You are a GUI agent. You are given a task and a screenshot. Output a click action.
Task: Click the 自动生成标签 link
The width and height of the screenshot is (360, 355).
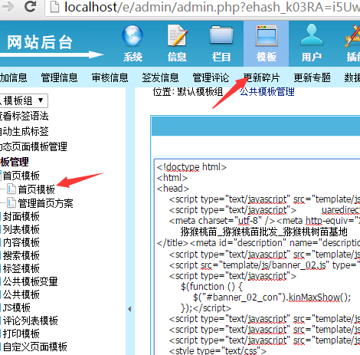click(24, 131)
